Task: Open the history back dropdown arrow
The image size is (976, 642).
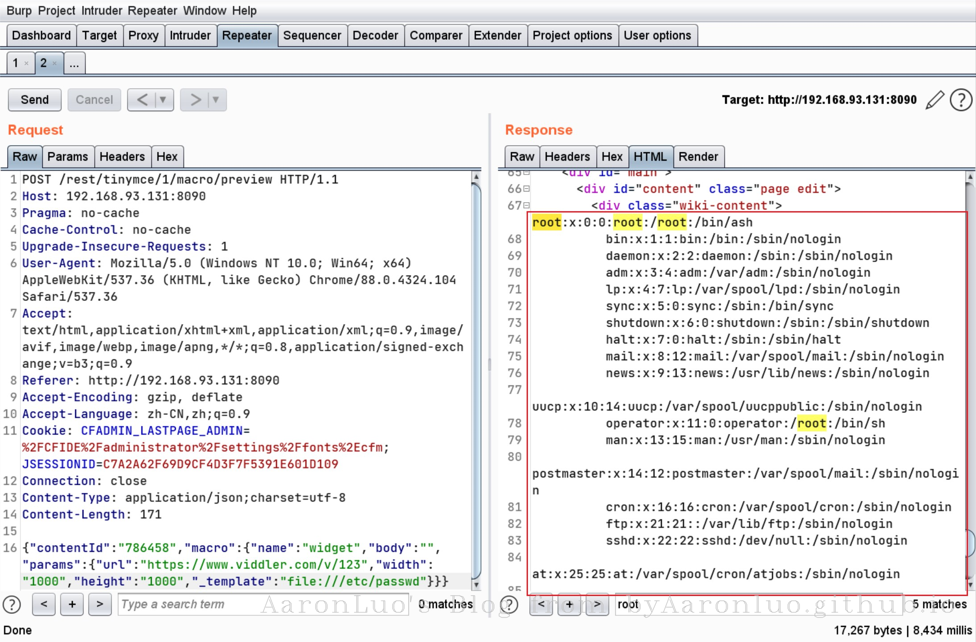Action: click(x=163, y=100)
